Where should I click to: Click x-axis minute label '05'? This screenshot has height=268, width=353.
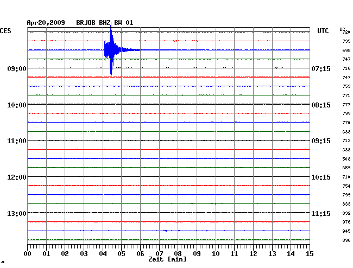pos(121,253)
